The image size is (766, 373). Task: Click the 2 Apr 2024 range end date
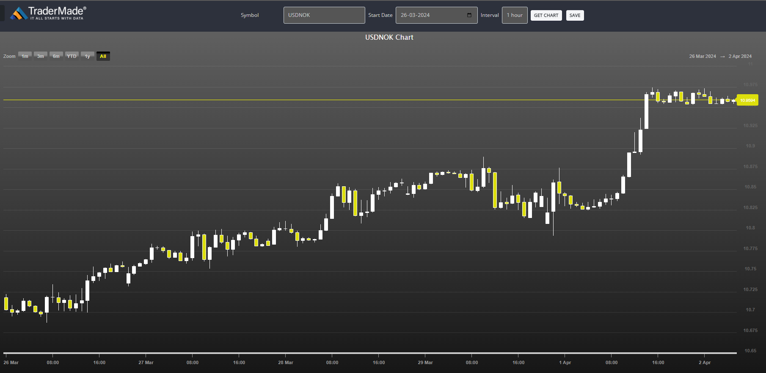point(740,56)
